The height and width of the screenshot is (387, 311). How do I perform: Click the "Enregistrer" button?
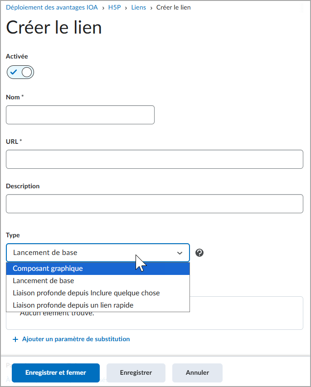click(x=136, y=372)
